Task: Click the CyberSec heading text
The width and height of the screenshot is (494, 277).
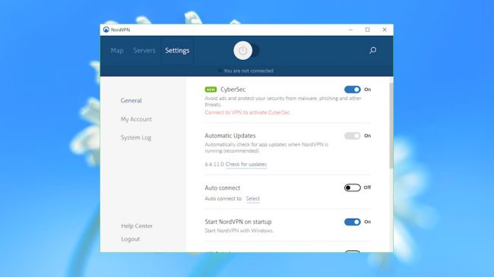Action: click(x=233, y=90)
